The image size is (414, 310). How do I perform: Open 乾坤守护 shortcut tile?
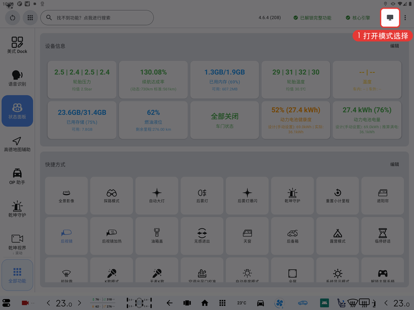pyautogui.click(x=292, y=196)
